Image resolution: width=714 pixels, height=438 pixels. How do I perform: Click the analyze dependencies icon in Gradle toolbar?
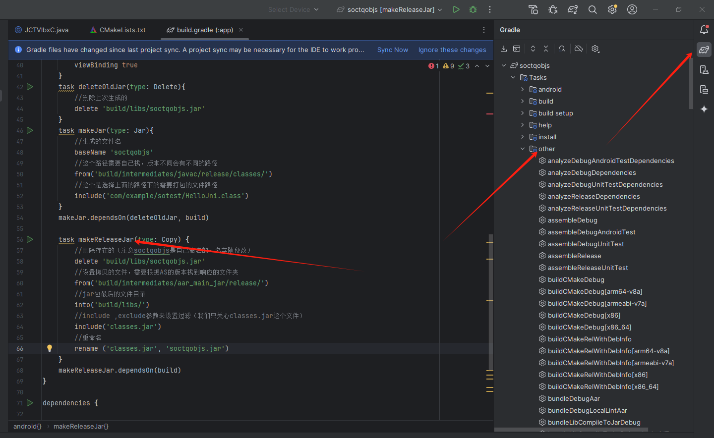[562, 49]
